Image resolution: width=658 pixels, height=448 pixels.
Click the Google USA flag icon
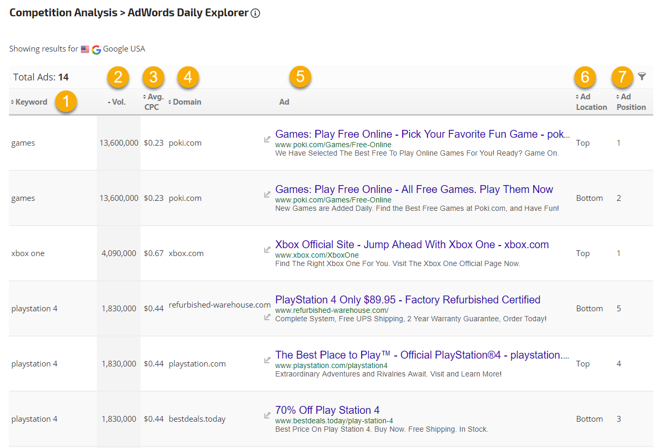(x=85, y=49)
